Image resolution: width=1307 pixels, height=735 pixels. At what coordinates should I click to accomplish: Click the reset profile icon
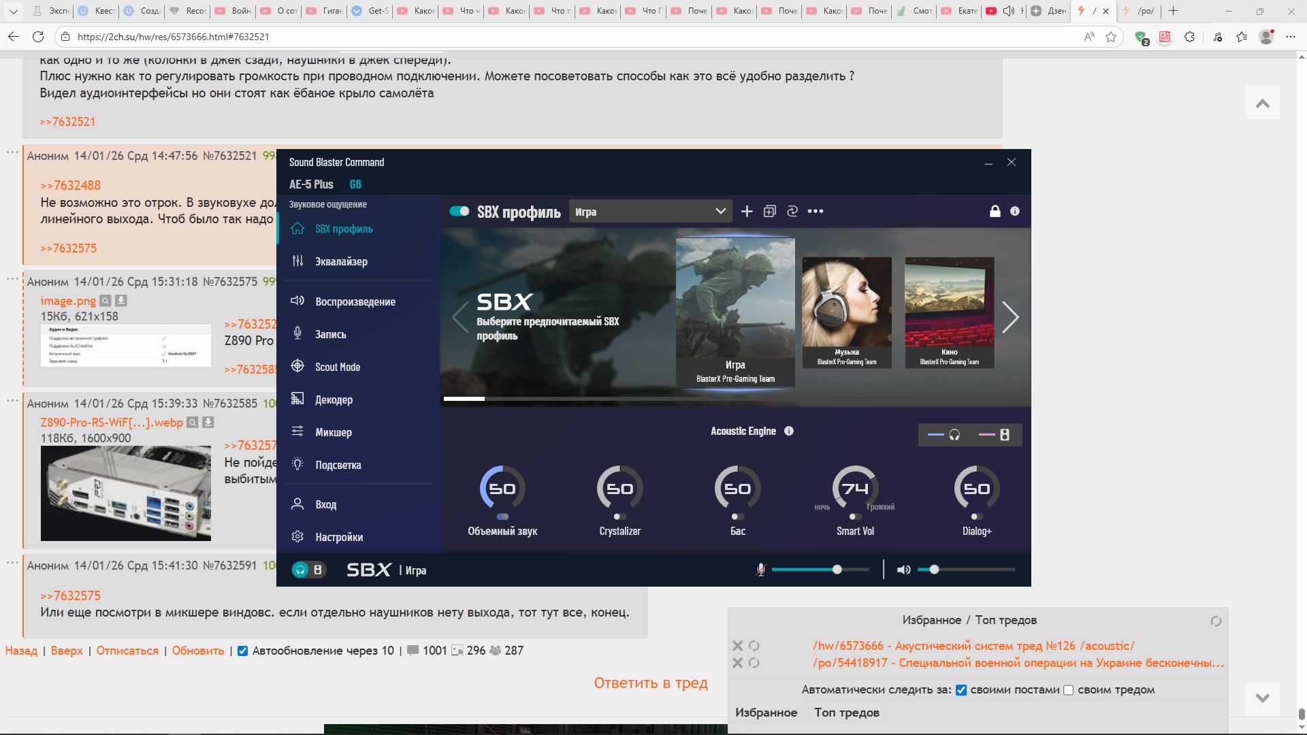(x=792, y=212)
